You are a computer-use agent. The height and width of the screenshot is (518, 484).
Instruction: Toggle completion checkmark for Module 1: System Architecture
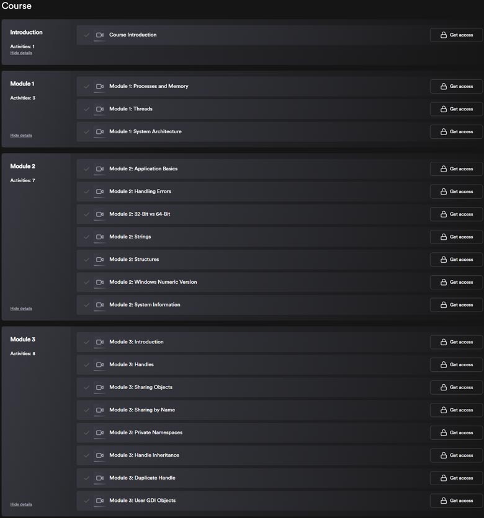coord(87,132)
